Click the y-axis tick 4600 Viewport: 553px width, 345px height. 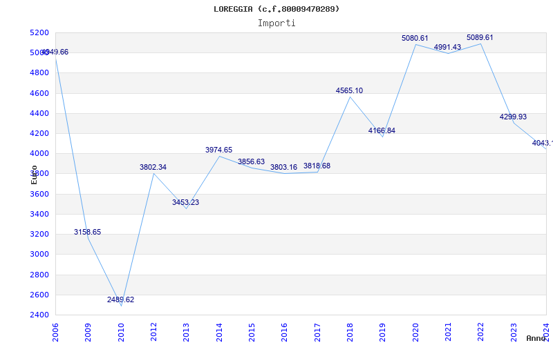[39, 93]
